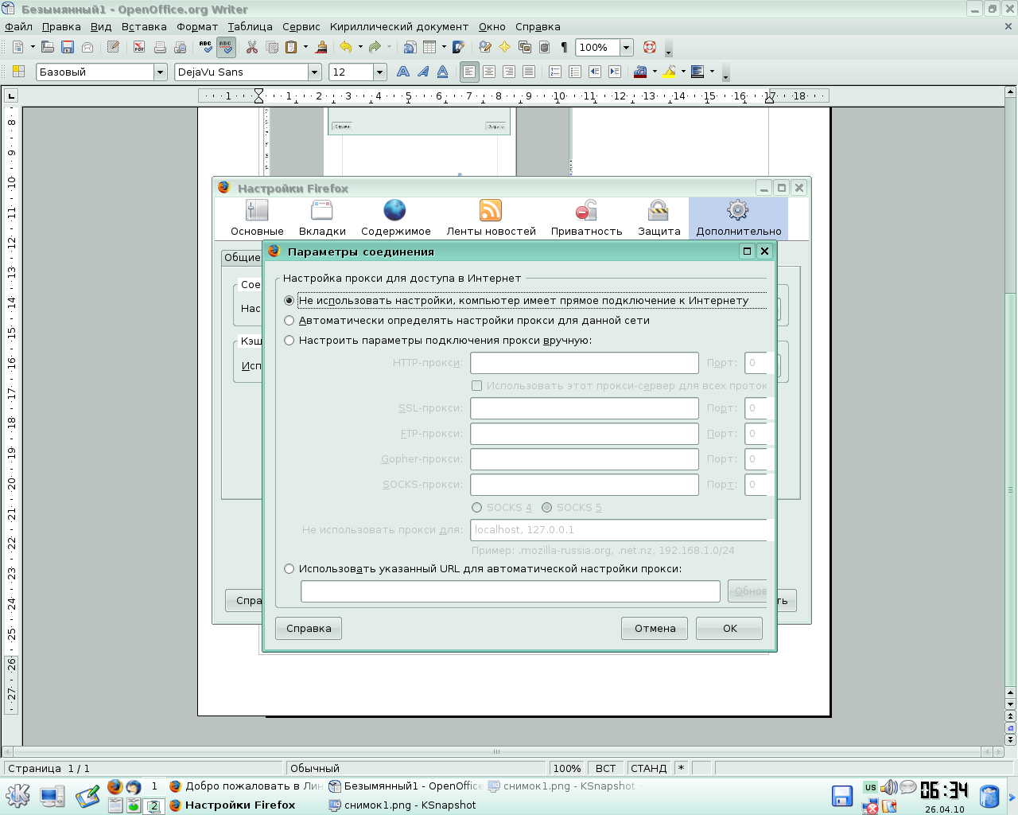Click the Undo arrow icon

click(345, 48)
